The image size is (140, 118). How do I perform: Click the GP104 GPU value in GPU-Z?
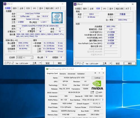coord(65,81)
